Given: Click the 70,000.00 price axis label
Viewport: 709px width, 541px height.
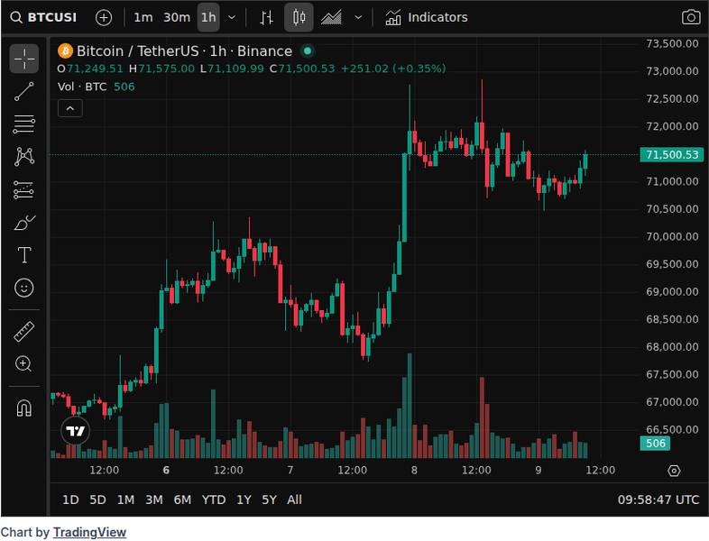Looking at the screenshot, I should coord(672,236).
